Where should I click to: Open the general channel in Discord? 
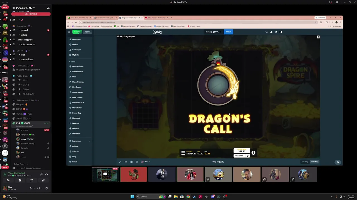[x=31, y=30]
